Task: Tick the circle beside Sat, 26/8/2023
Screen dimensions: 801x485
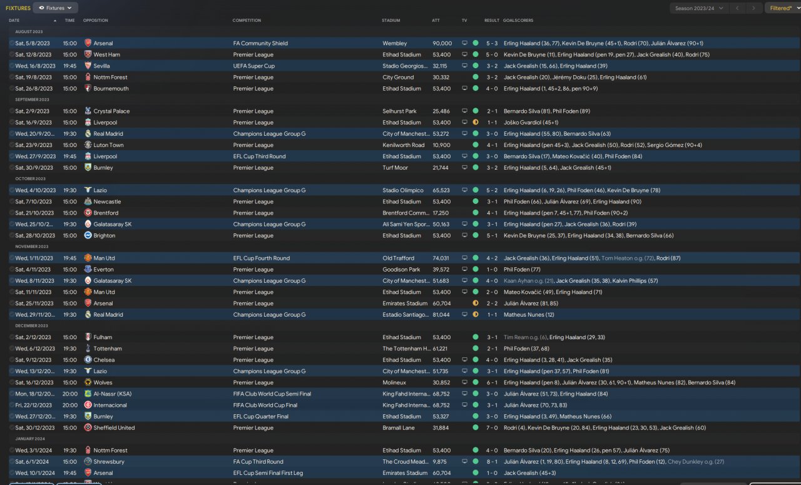Action: [x=11, y=89]
